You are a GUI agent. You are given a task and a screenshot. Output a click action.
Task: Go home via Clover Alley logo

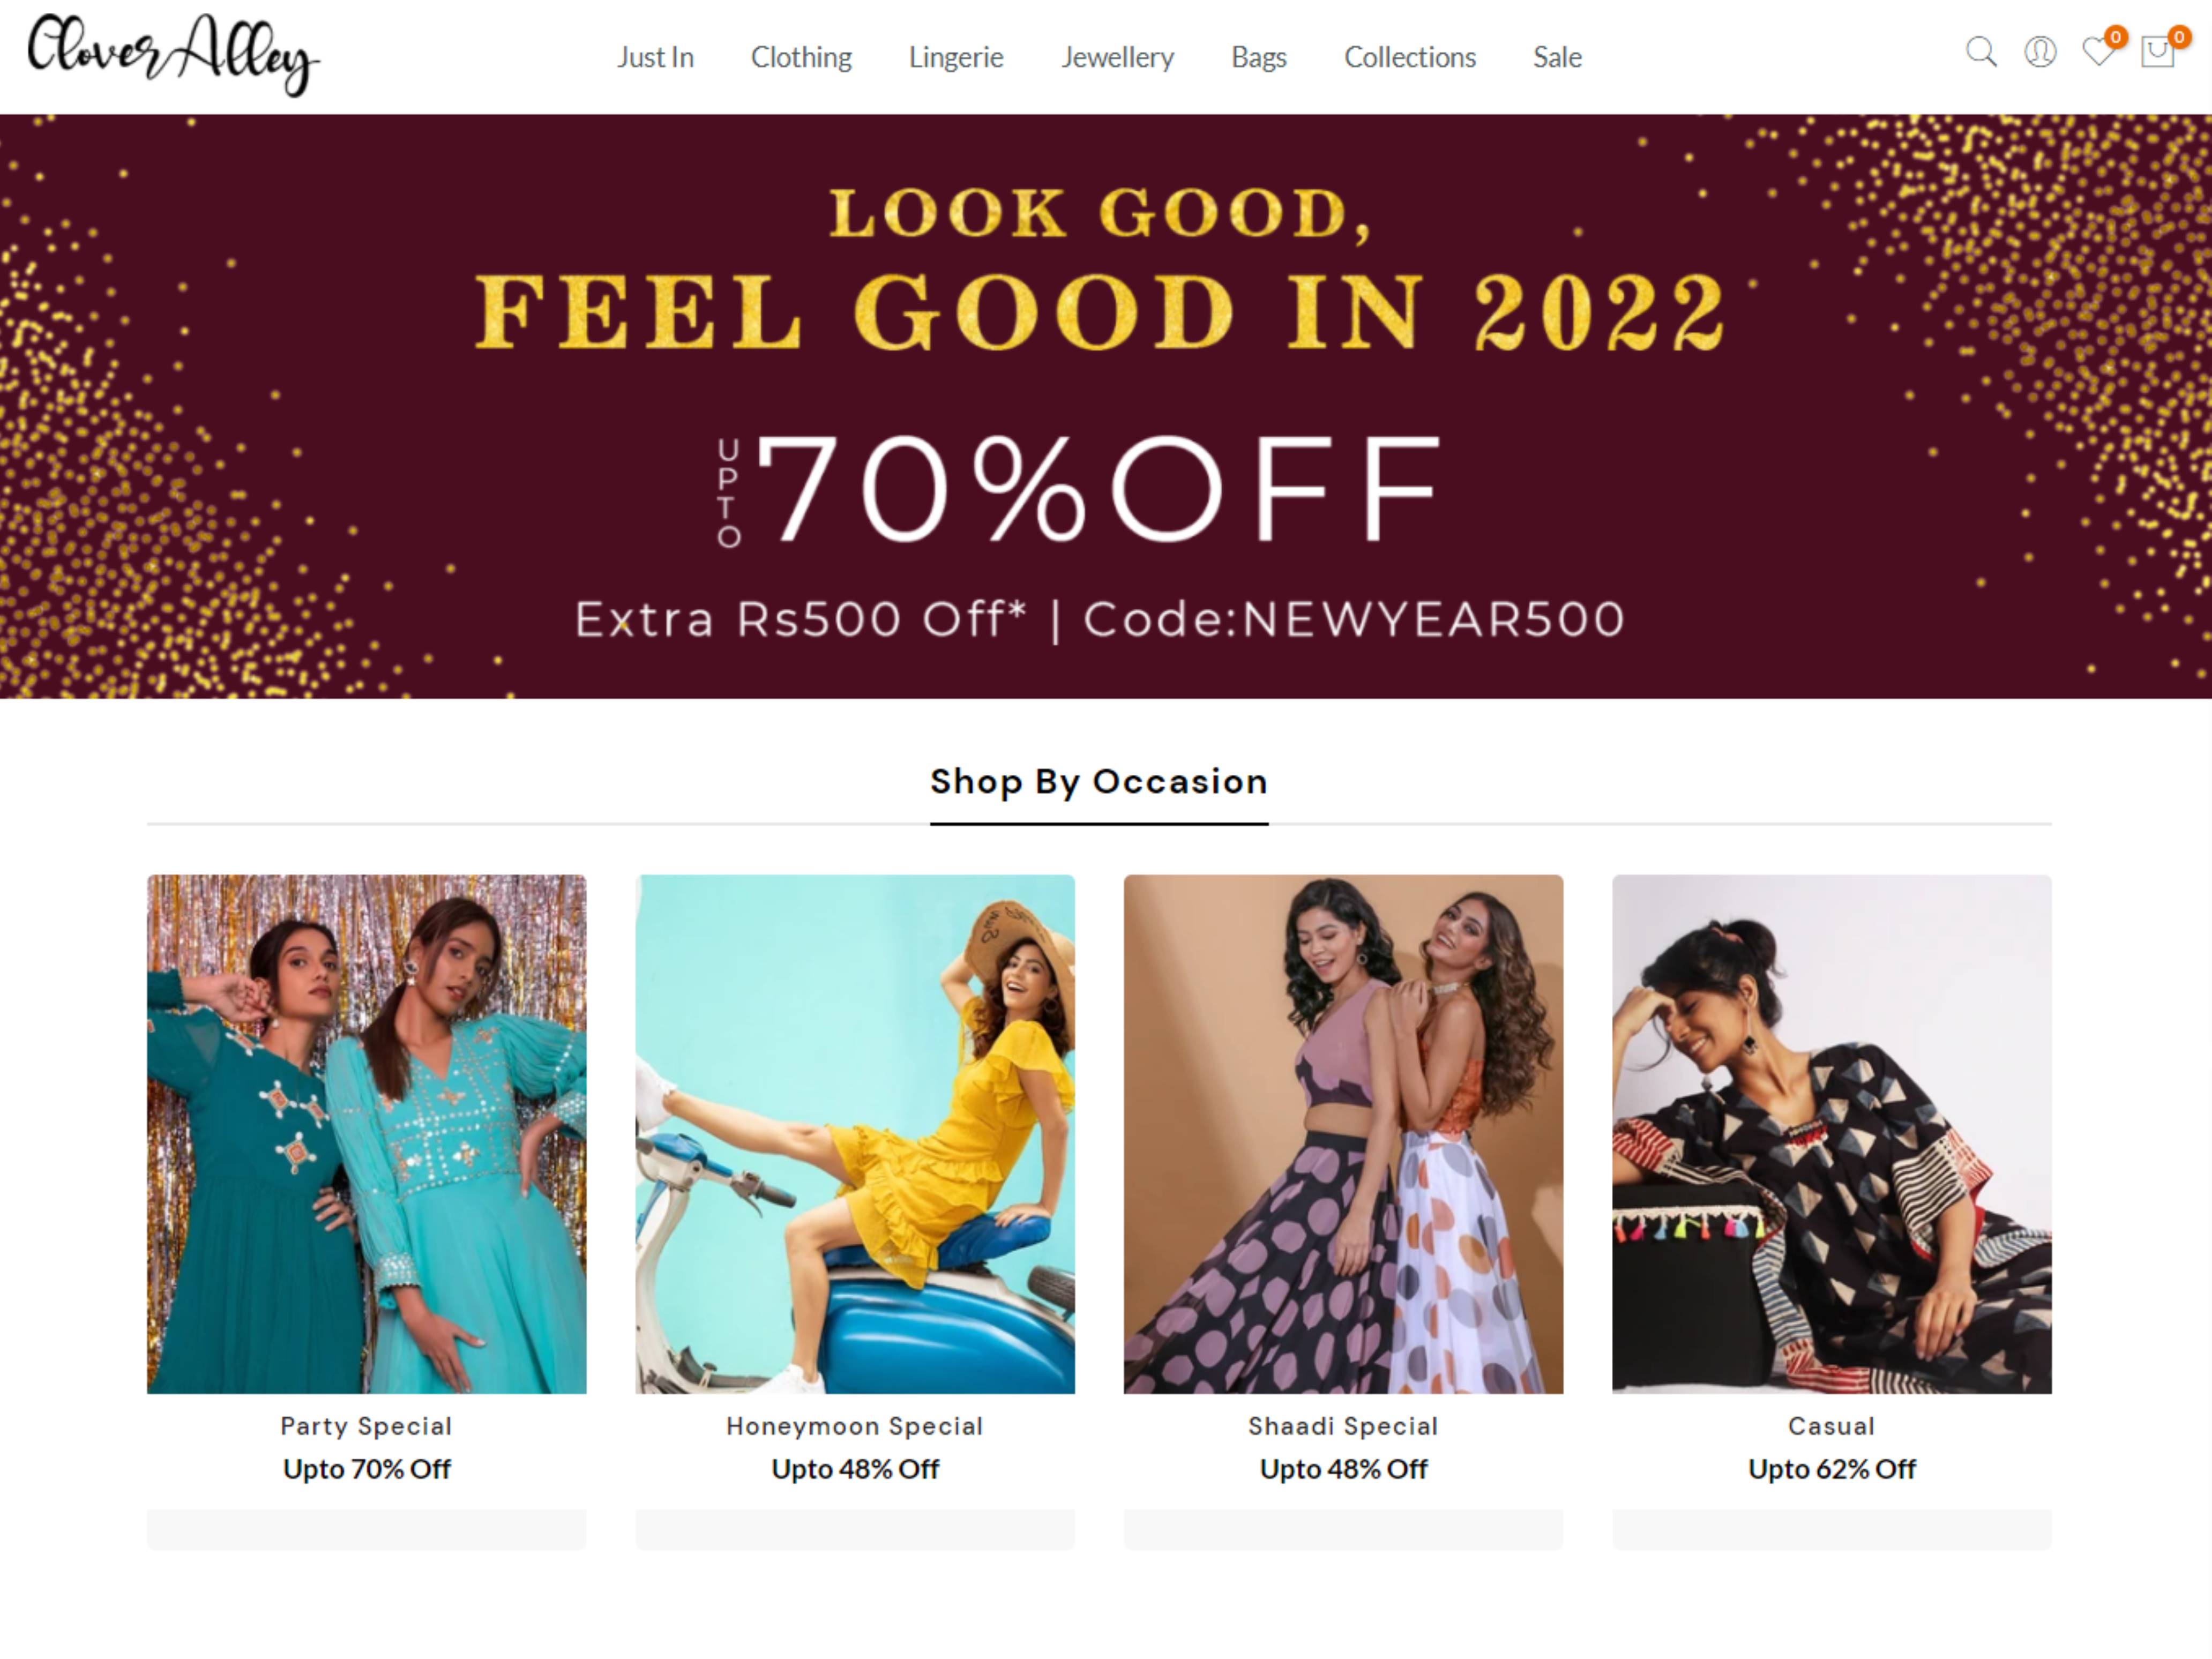click(173, 55)
